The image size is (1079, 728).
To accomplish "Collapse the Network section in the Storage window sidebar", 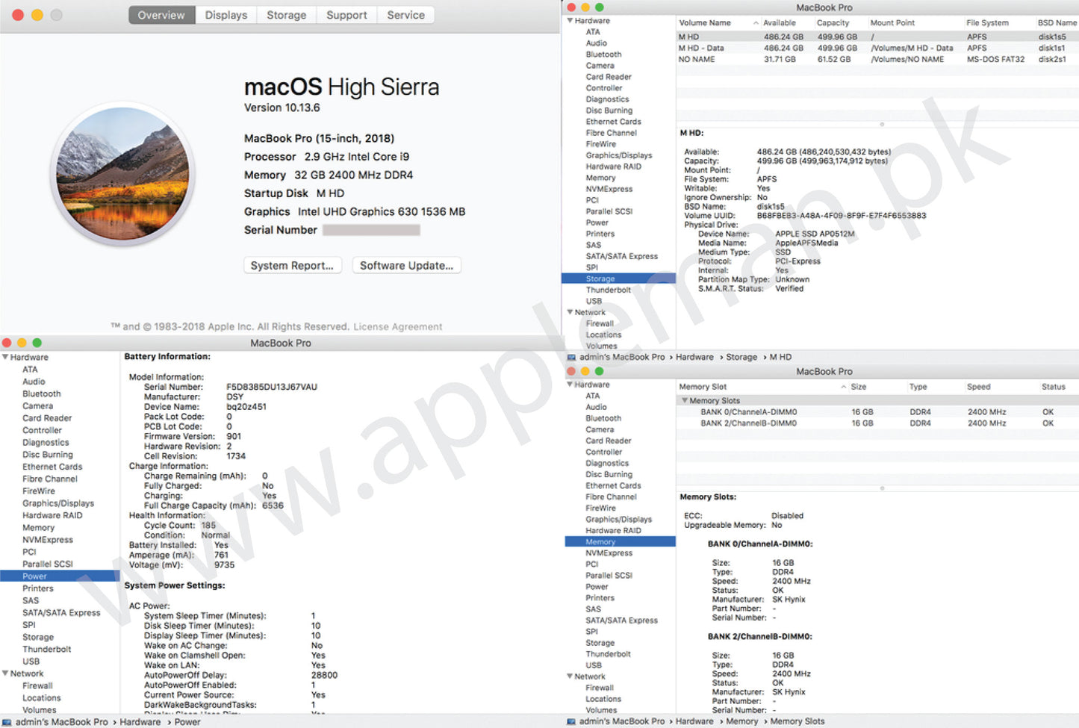I will [x=570, y=312].
